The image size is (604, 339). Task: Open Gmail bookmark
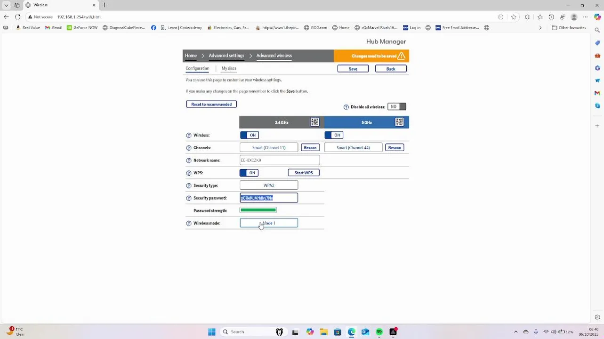click(54, 28)
